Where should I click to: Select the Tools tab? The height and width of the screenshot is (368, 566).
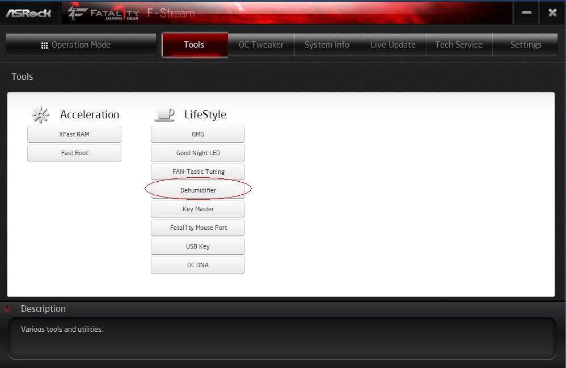tap(195, 45)
